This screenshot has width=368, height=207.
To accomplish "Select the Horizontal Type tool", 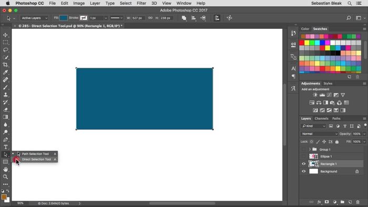I will coord(5,147).
